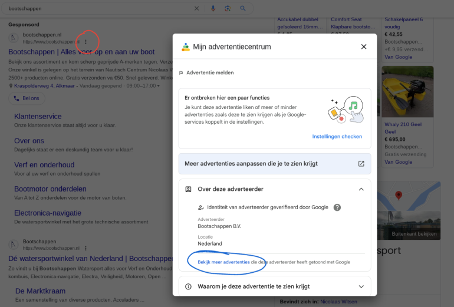This screenshot has height=307, width=454.
Task: Open the Nicolaas Witsen location link
Action: (338, 302)
